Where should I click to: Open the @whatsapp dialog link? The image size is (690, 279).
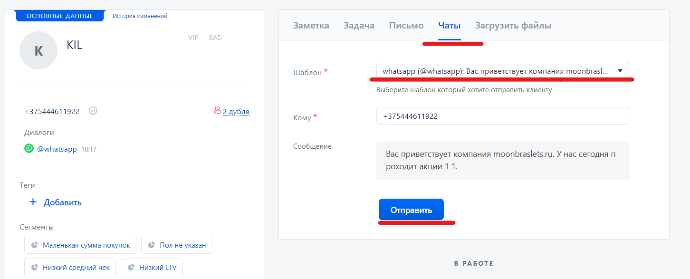pyautogui.click(x=57, y=149)
